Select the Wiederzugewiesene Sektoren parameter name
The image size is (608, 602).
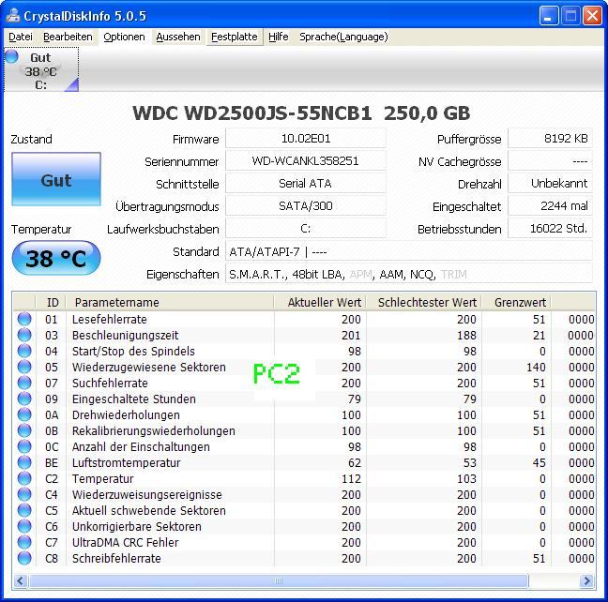pyautogui.click(x=148, y=367)
